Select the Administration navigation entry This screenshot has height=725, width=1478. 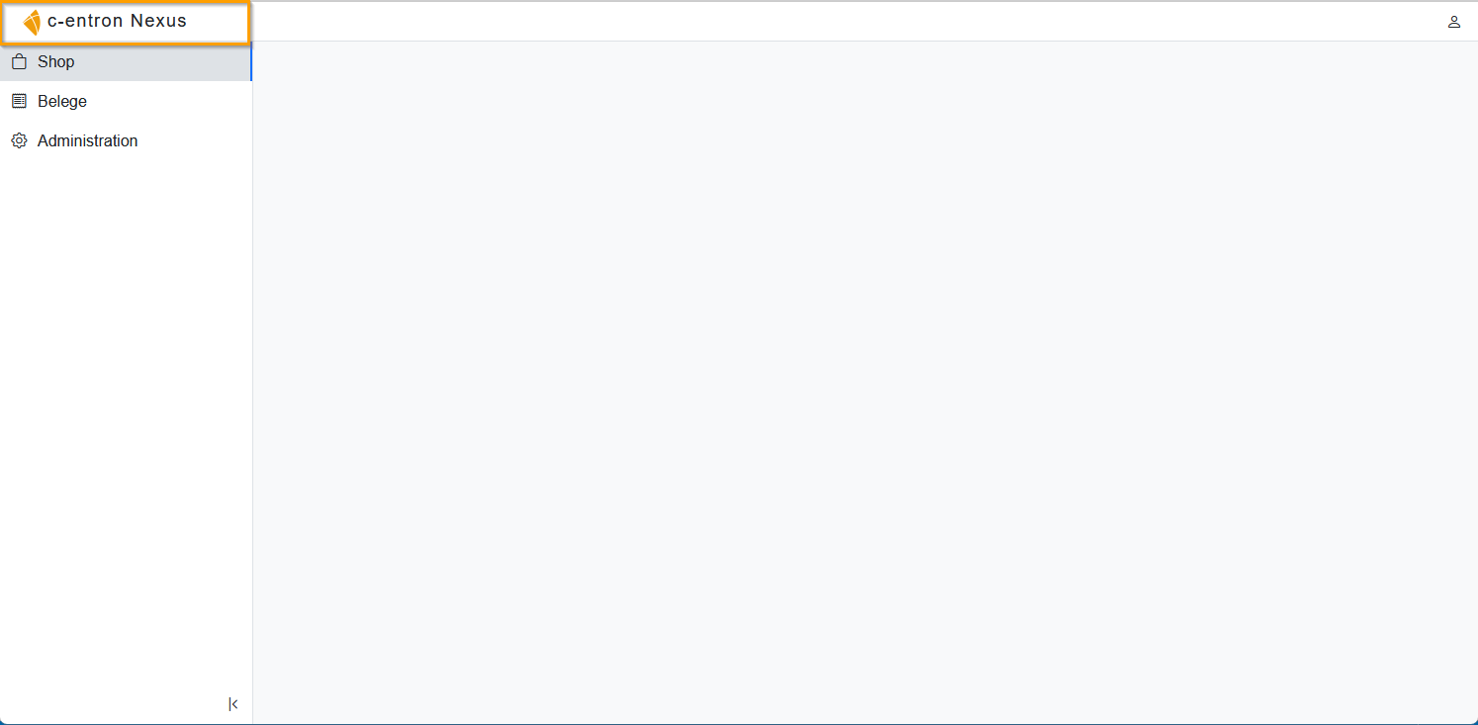[126, 140]
